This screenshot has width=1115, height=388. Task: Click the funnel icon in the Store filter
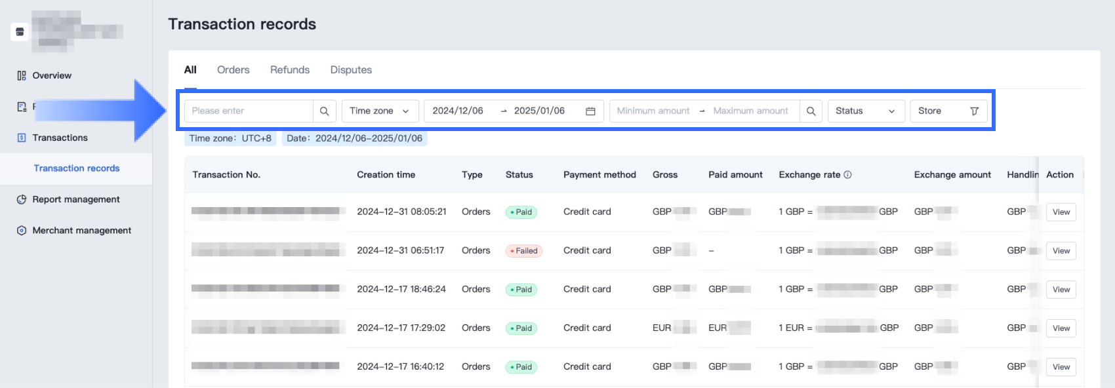click(974, 111)
